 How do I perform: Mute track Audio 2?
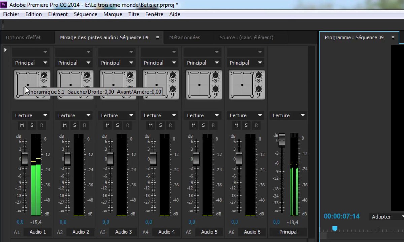pyautogui.click(x=65, y=125)
